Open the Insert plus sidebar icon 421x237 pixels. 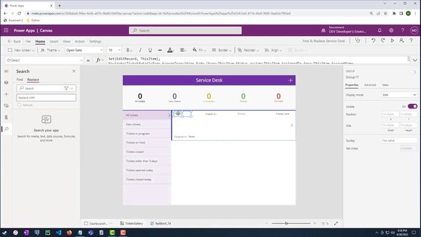[x=7, y=94]
